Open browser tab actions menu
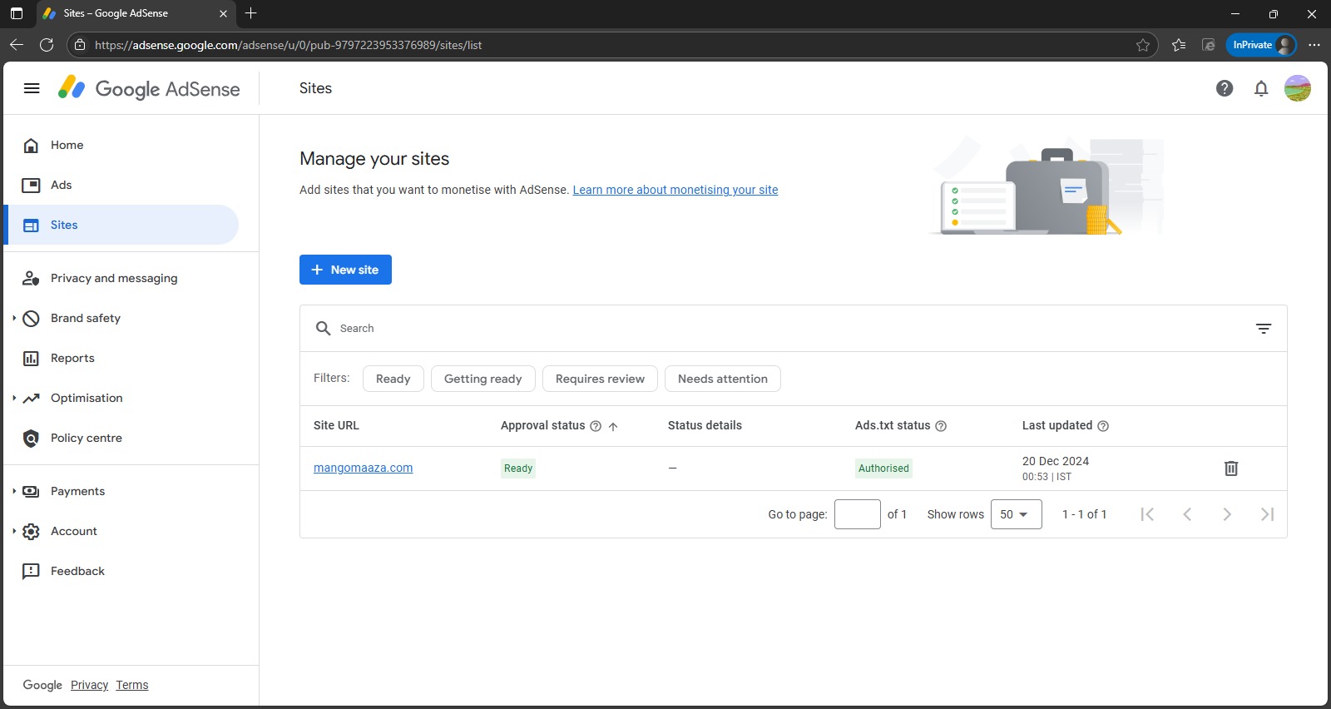Viewport: 1331px width, 709px height. point(16,13)
